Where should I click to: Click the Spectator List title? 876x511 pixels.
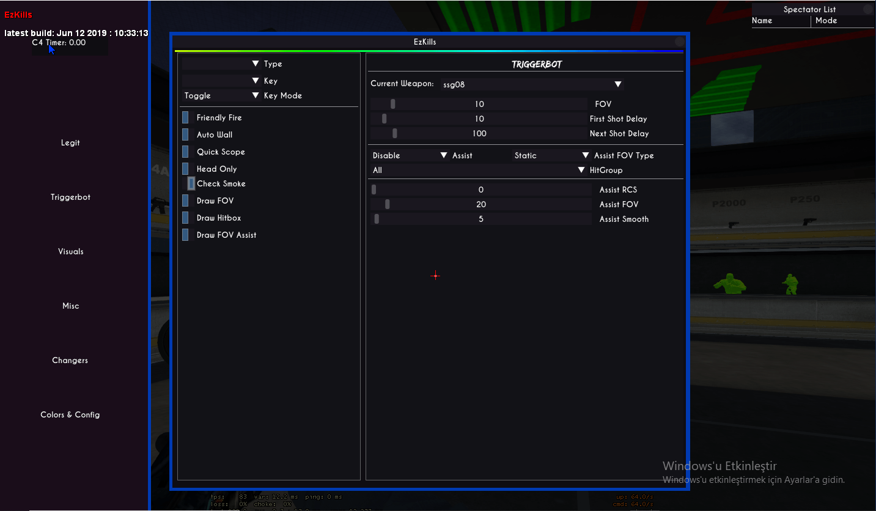tap(809, 9)
